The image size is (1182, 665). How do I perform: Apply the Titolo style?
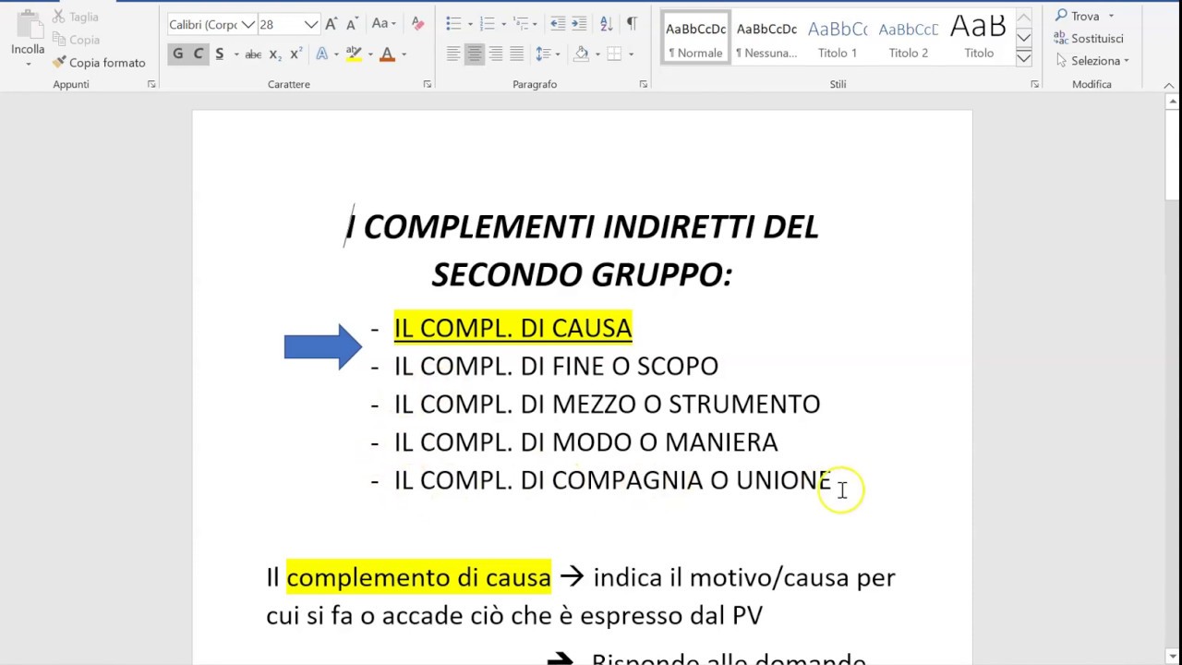[979, 38]
